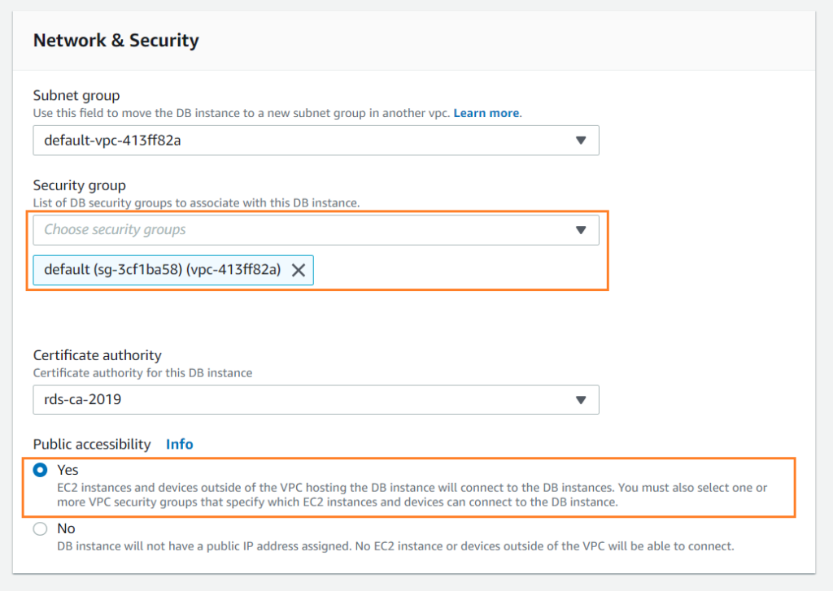Viewport: 833px width, 591px height.
Task: Click the Security group label
Action: click(x=79, y=185)
